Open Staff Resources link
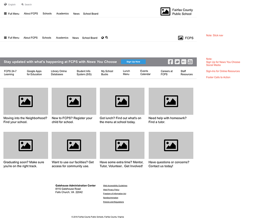The image size is (273, 218). click(187, 73)
